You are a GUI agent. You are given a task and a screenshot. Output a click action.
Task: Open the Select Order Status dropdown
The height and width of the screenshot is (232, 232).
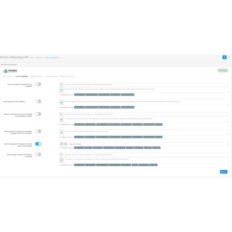coord(148,144)
